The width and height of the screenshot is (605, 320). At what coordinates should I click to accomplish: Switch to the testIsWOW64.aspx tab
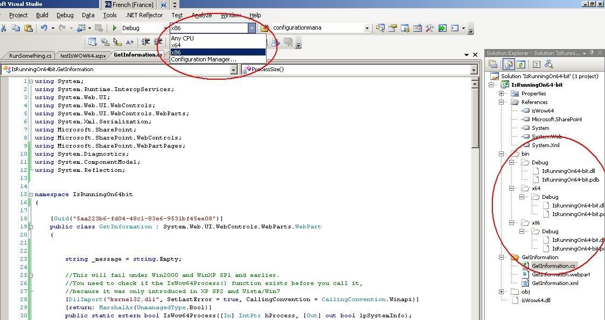pos(83,55)
